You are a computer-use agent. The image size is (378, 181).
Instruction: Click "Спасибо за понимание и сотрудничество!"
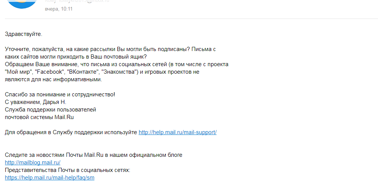click(x=60, y=94)
